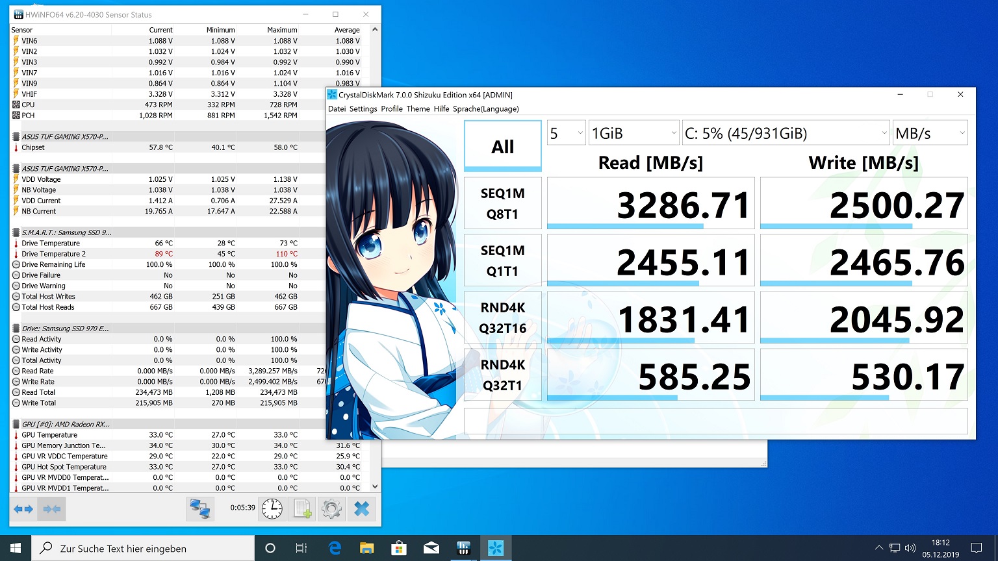Open Cortana circle icon on taskbar
The height and width of the screenshot is (561, 998).
point(270,548)
